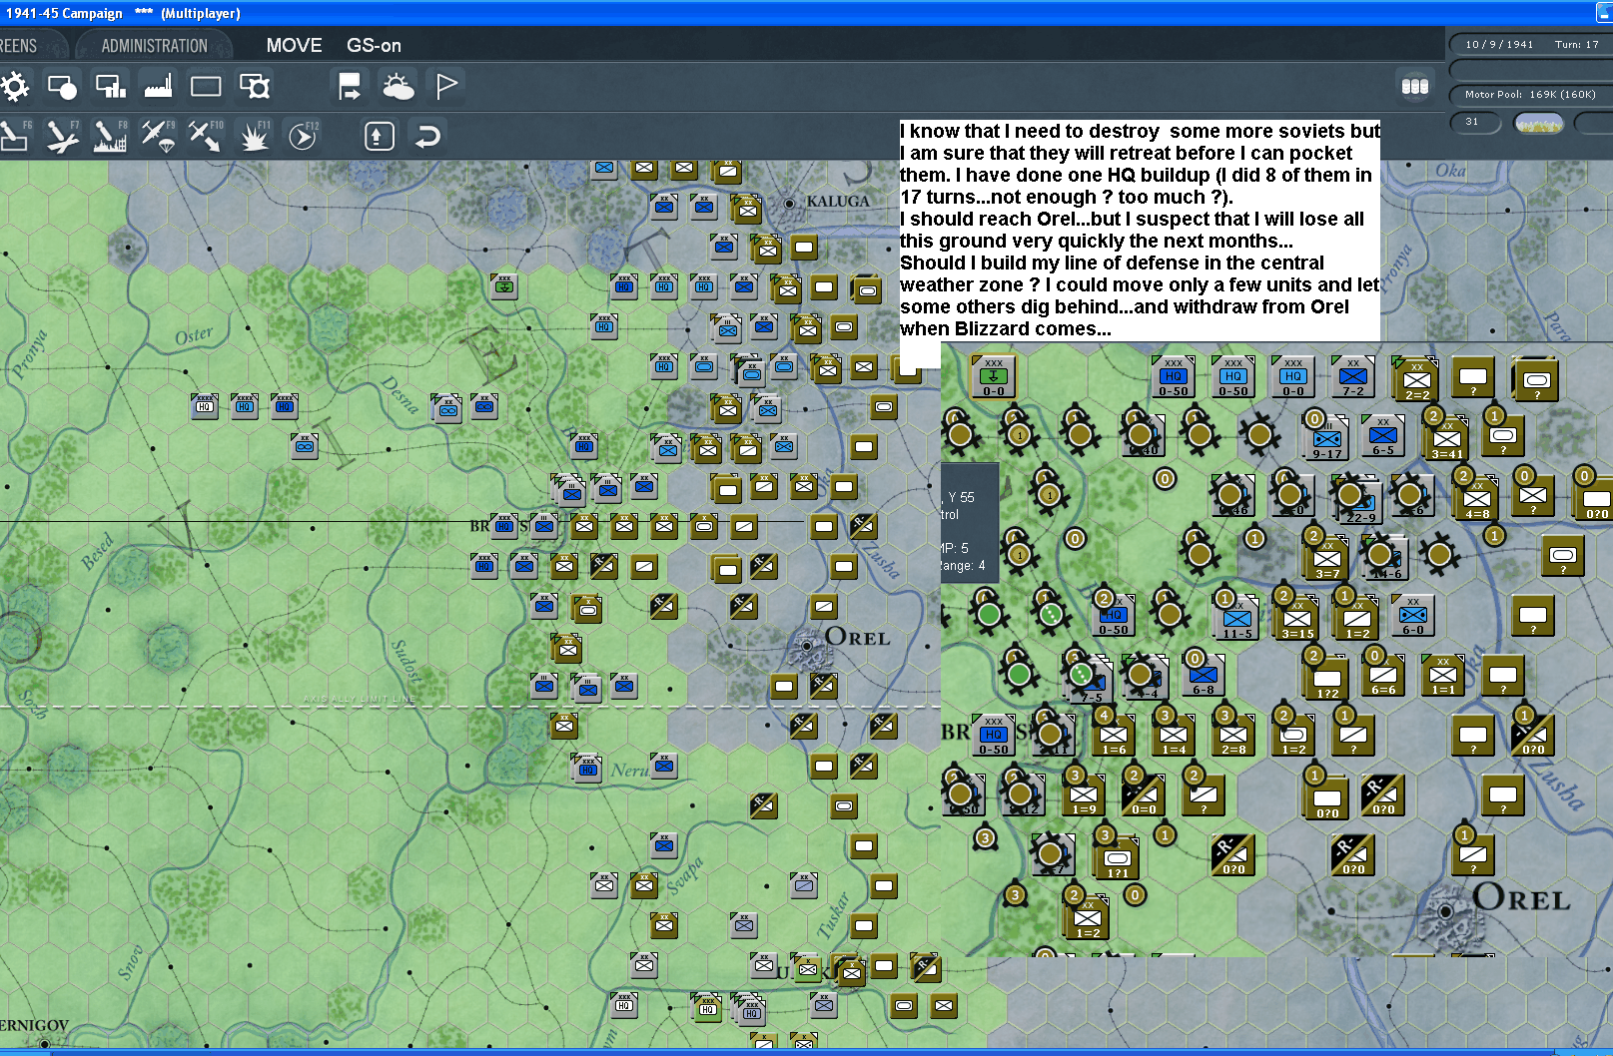Click the unit-with-circle icon in the toolbar
This screenshot has width=1613, height=1056.
coord(62,87)
